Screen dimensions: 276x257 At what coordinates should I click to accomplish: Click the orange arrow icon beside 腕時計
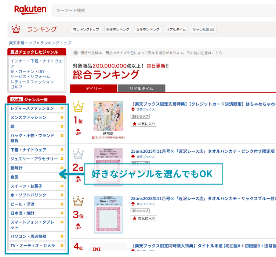(62, 168)
